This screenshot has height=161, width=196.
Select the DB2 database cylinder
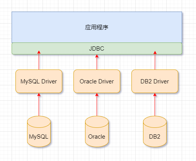(x=155, y=131)
